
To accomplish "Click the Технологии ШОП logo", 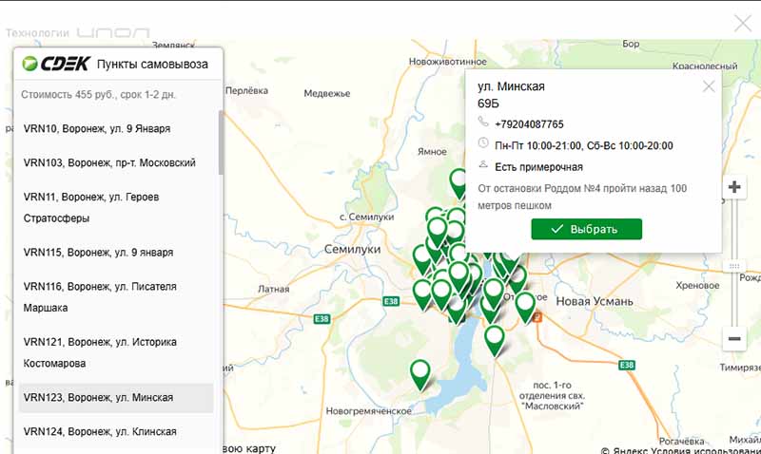I will pos(78,32).
